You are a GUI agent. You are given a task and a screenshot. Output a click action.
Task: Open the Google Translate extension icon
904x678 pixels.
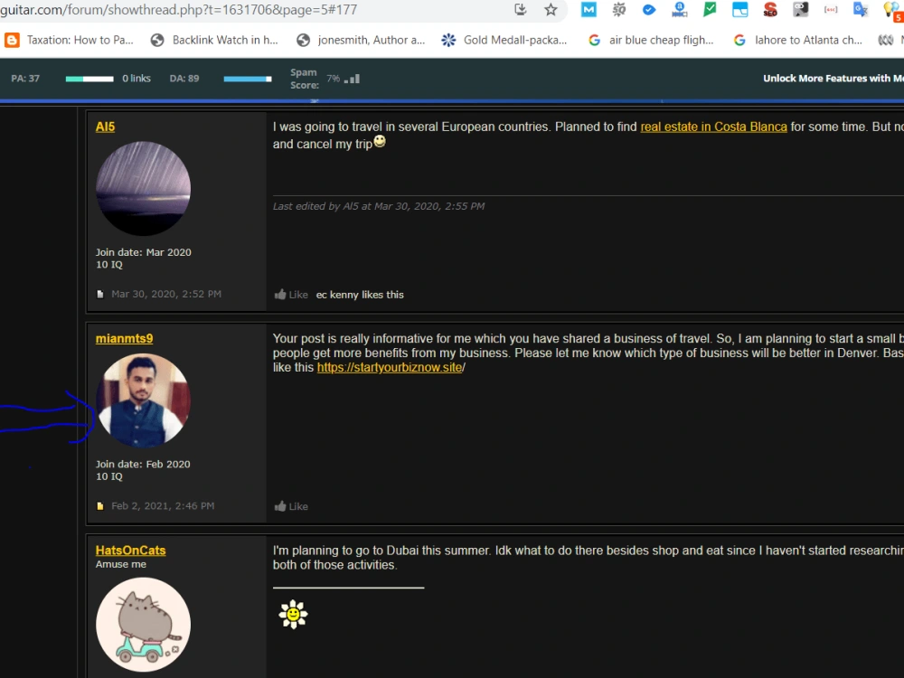click(x=861, y=9)
